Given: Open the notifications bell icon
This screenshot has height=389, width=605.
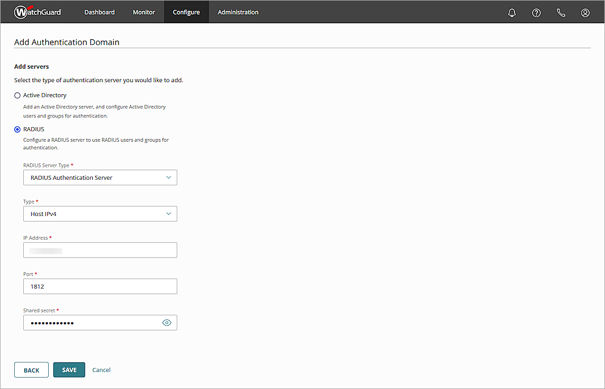Looking at the screenshot, I should pyautogui.click(x=512, y=12).
